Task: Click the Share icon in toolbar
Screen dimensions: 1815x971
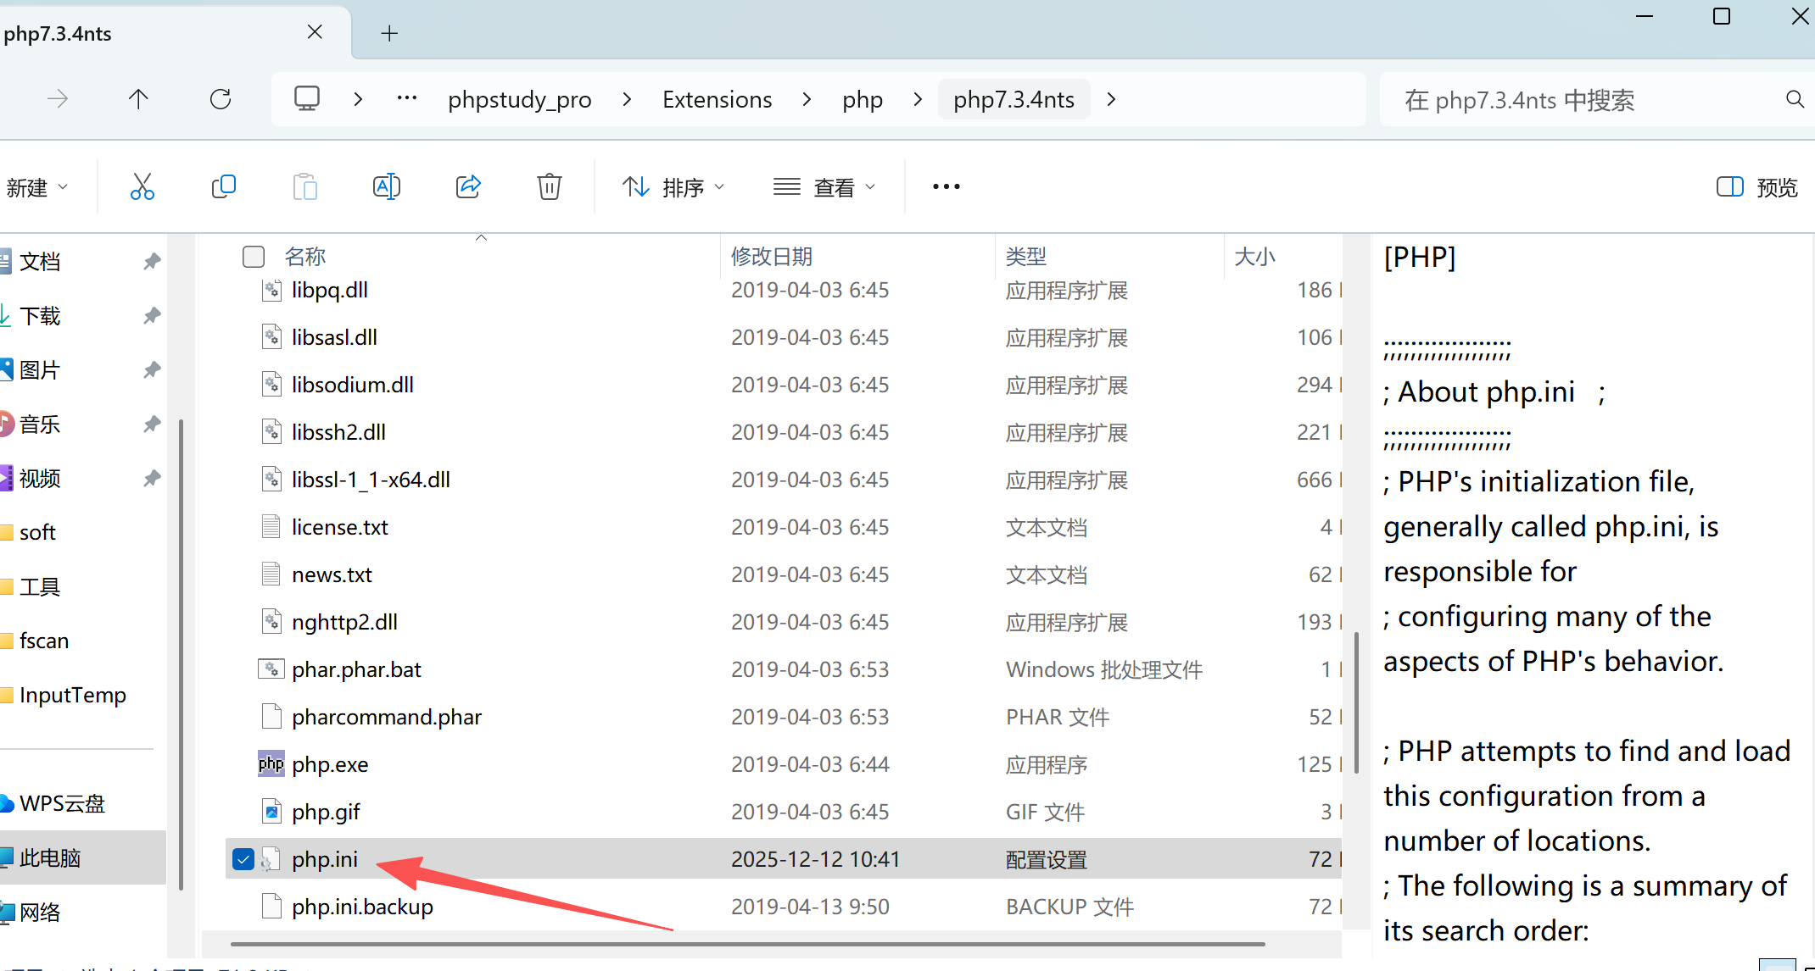Action: click(468, 186)
